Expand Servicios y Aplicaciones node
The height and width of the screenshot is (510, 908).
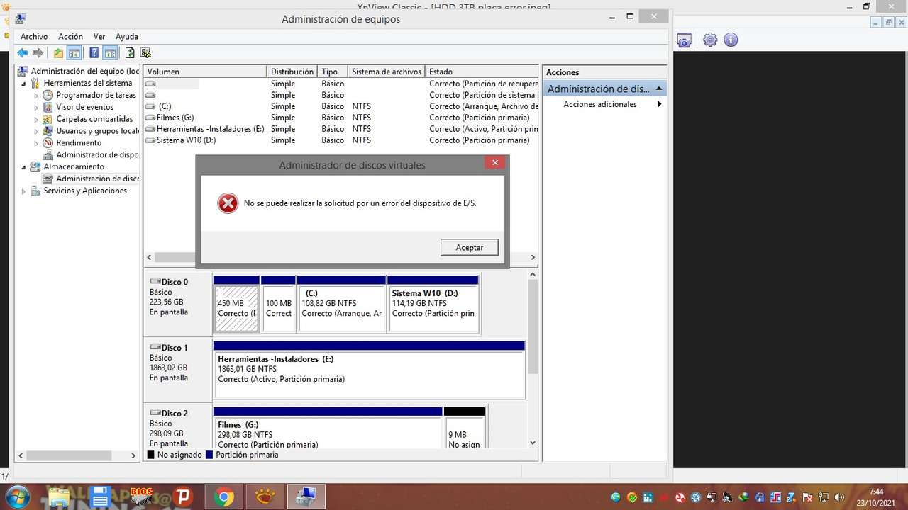[23, 191]
